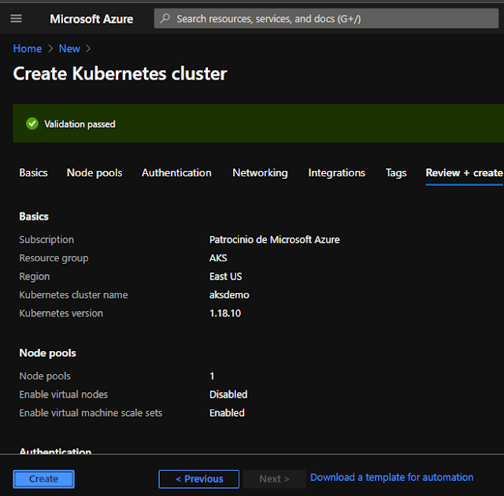Select cluster name value aksdemo

229,294
